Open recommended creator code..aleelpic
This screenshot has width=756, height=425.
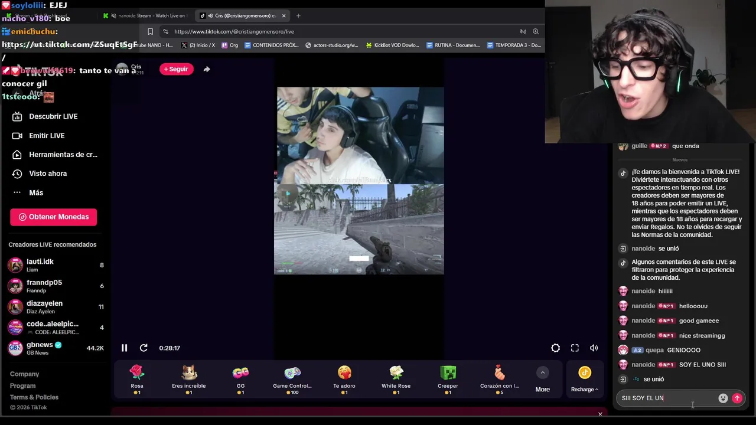56,327
